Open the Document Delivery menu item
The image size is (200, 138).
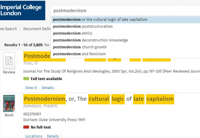[37, 29]
